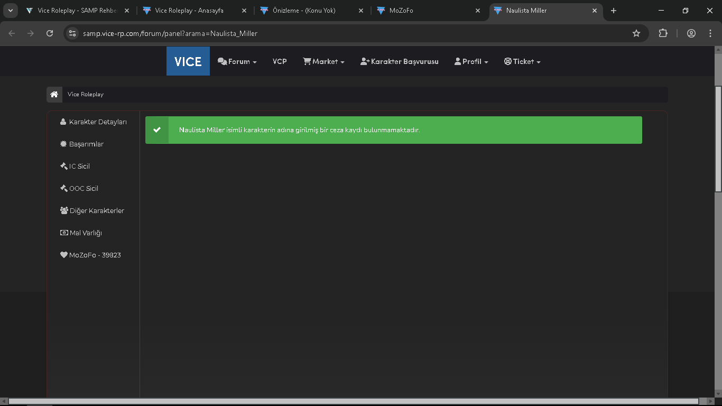Click the heart icon beside MoZoFo
The width and height of the screenshot is (722, 406).
coord(64,255)
